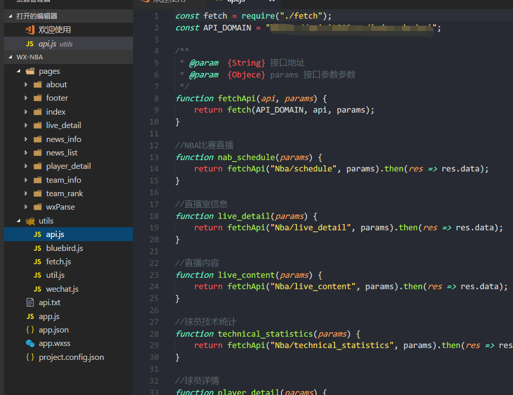This screenshot has height=395, width=513.
Task: Click the braces icon of project.config.json
Action: (30, 357)
